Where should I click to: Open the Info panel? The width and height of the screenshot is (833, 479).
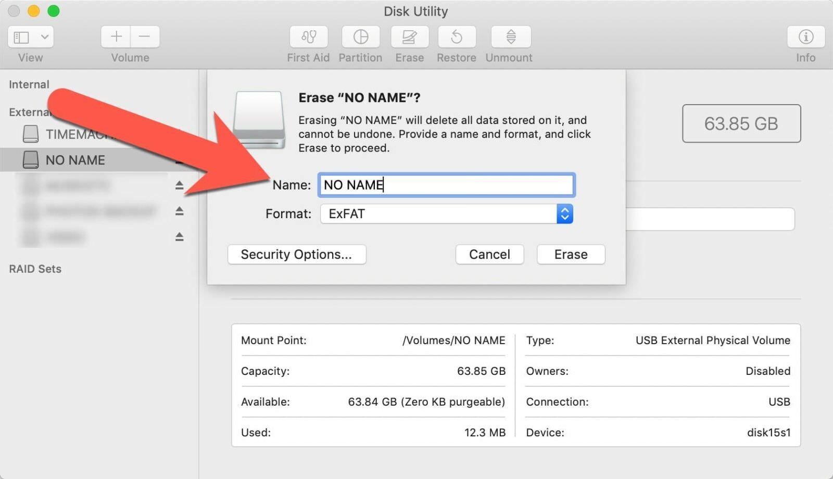pyautogui.click(x=805, y=37)
